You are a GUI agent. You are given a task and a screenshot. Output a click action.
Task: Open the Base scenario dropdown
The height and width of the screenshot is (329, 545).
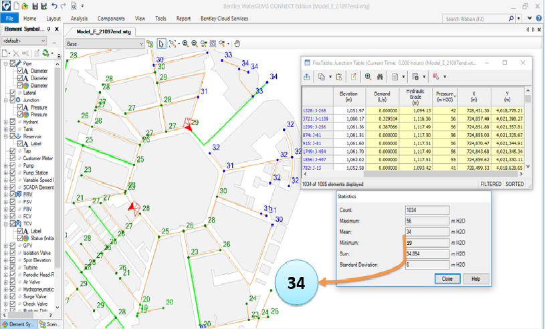(x=141, y=43)
